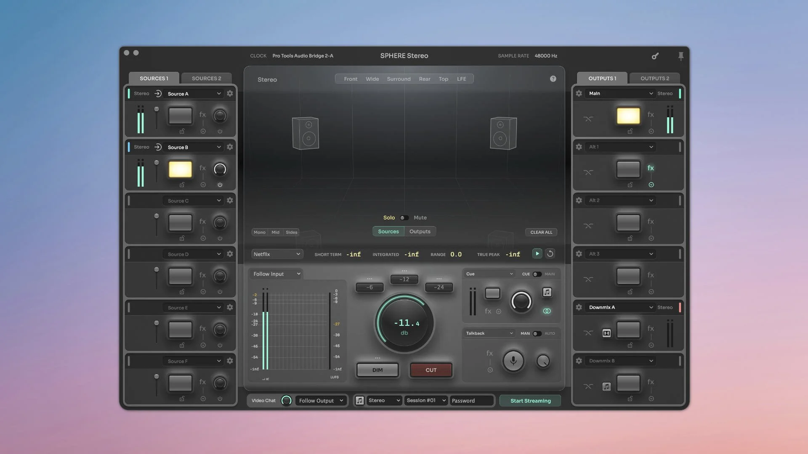This screenshot has width=808, height=454.
Task: Select the Surround speaker view tab
Action: pyautogui.click(x=399, y=79)
